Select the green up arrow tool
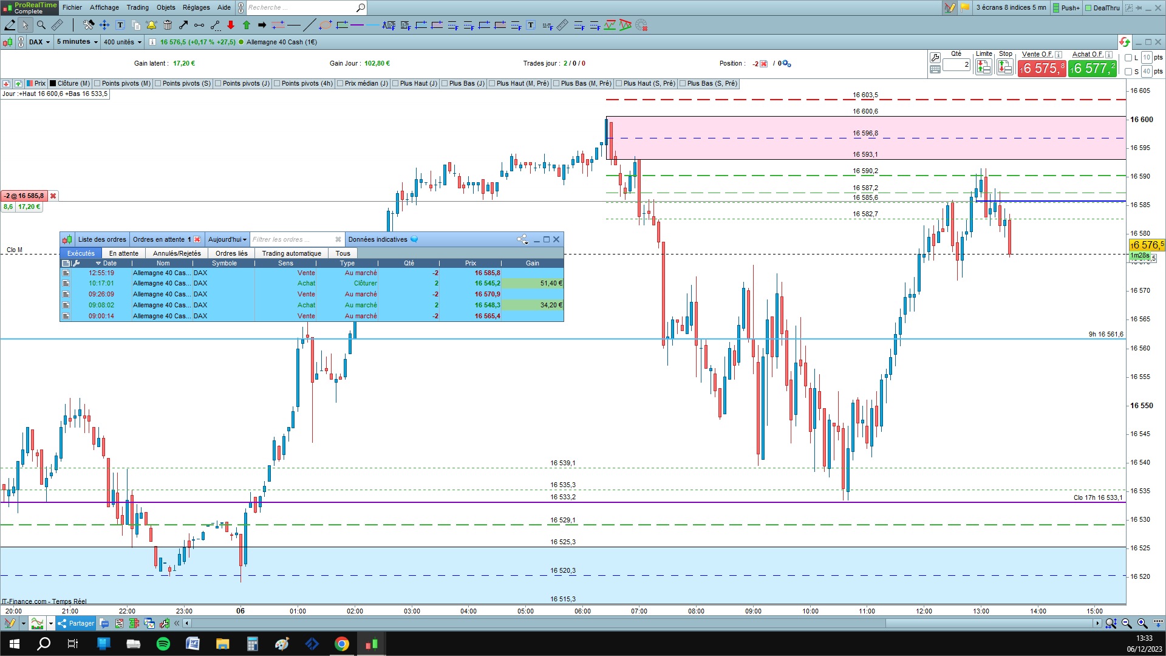1166x656 pixels. click(247, 25)
